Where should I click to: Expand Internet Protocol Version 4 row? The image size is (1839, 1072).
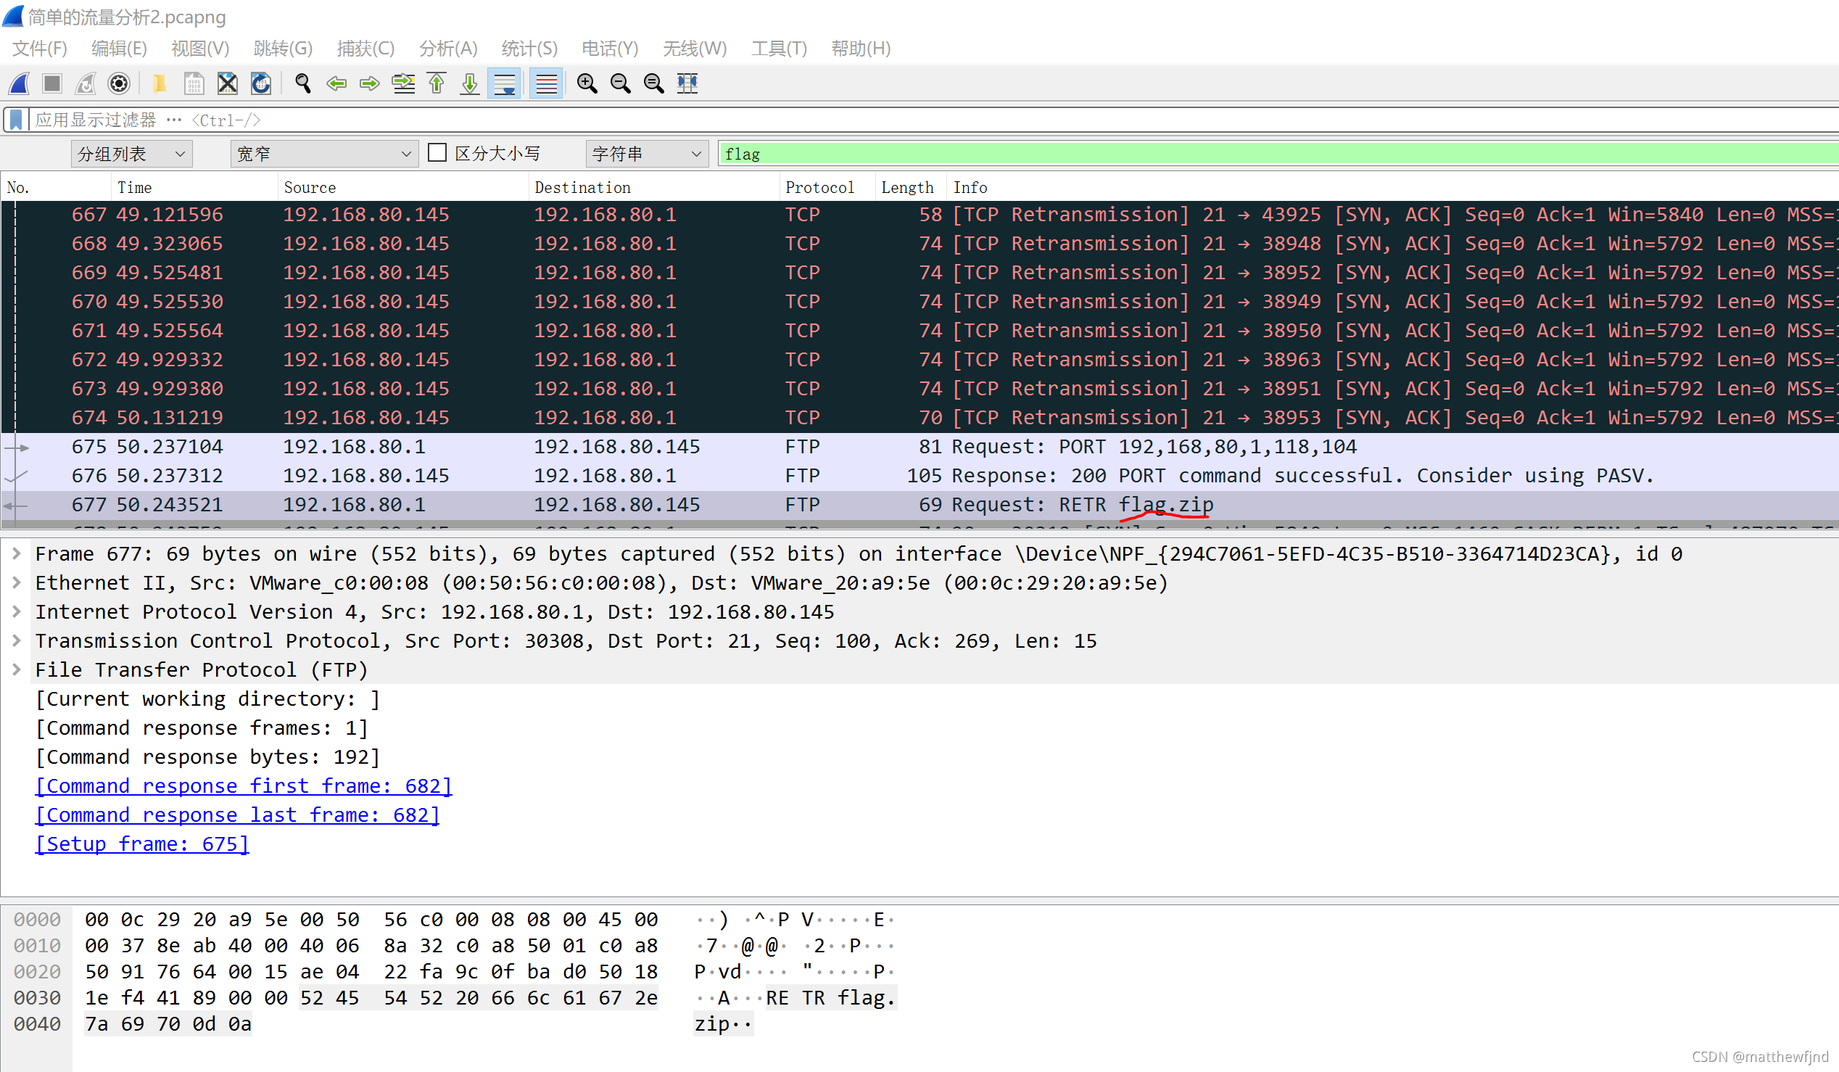[16, 611]
